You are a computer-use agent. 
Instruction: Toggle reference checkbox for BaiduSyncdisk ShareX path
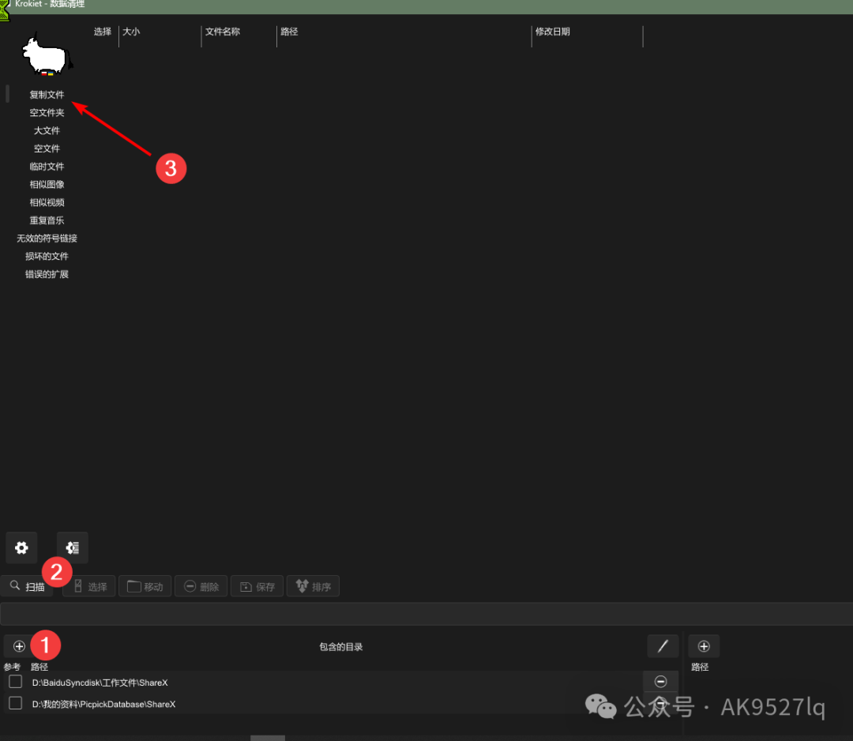15,682
